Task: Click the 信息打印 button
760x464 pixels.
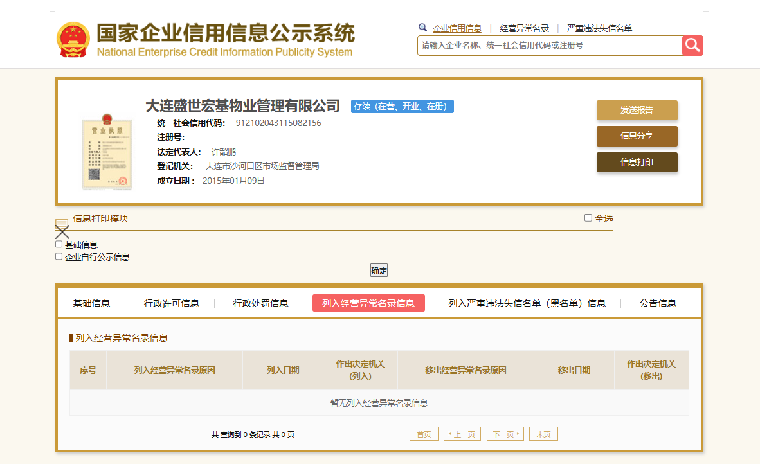Action: 637,163
